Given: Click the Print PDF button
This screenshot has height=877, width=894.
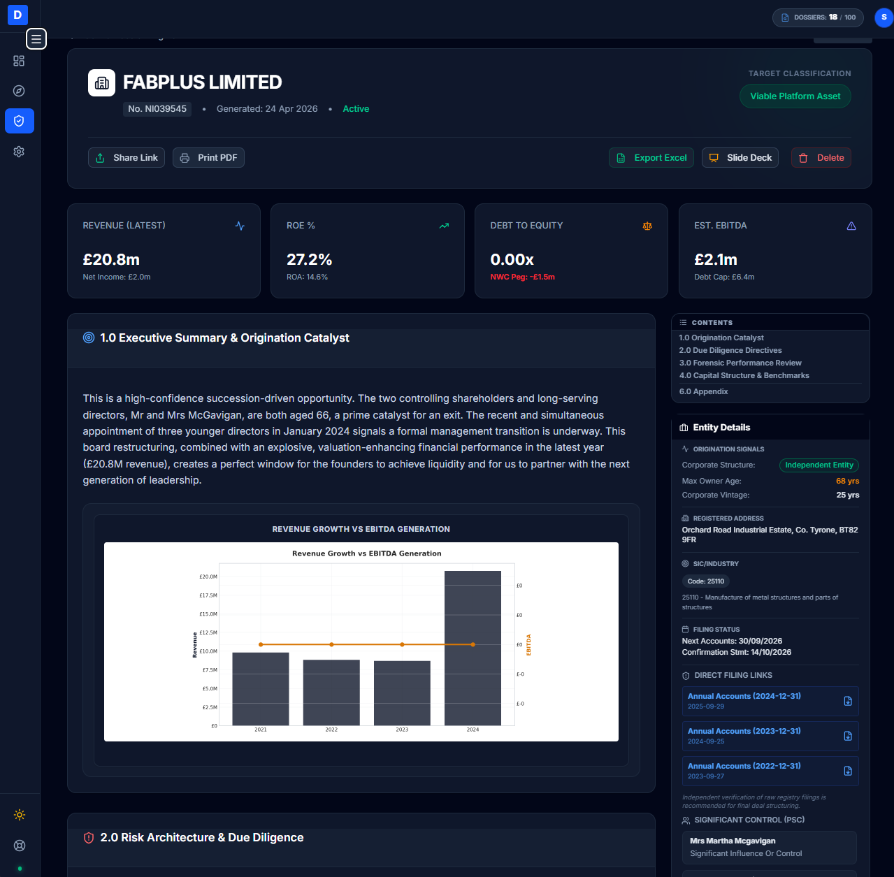Looking at the screenshot, I should (x=208, y=158).
